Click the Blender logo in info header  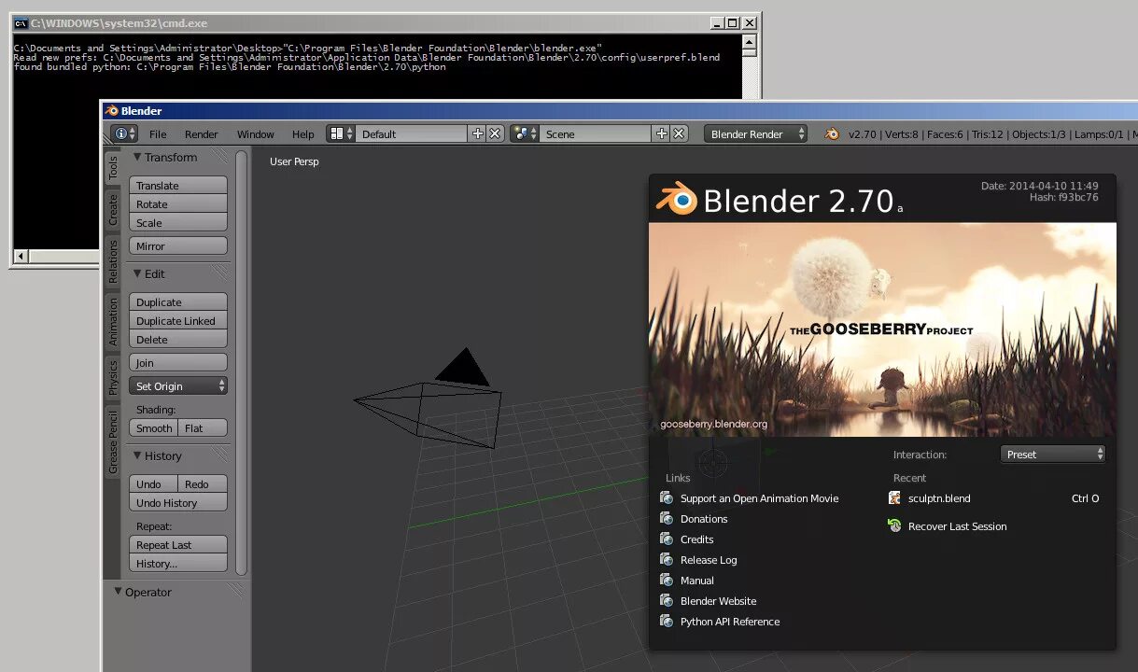tap(833, 134)
